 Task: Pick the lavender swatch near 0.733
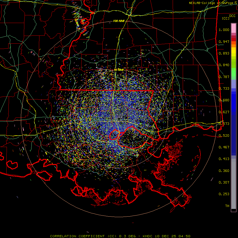tap(234, 84)
